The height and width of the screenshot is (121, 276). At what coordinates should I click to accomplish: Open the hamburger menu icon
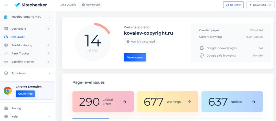click(x=6, y=5)
